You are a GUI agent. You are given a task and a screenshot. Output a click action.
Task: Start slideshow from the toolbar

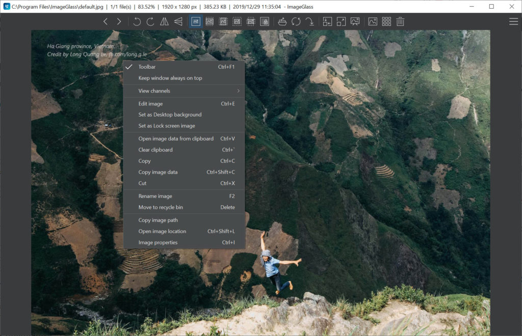coord(355,21)
